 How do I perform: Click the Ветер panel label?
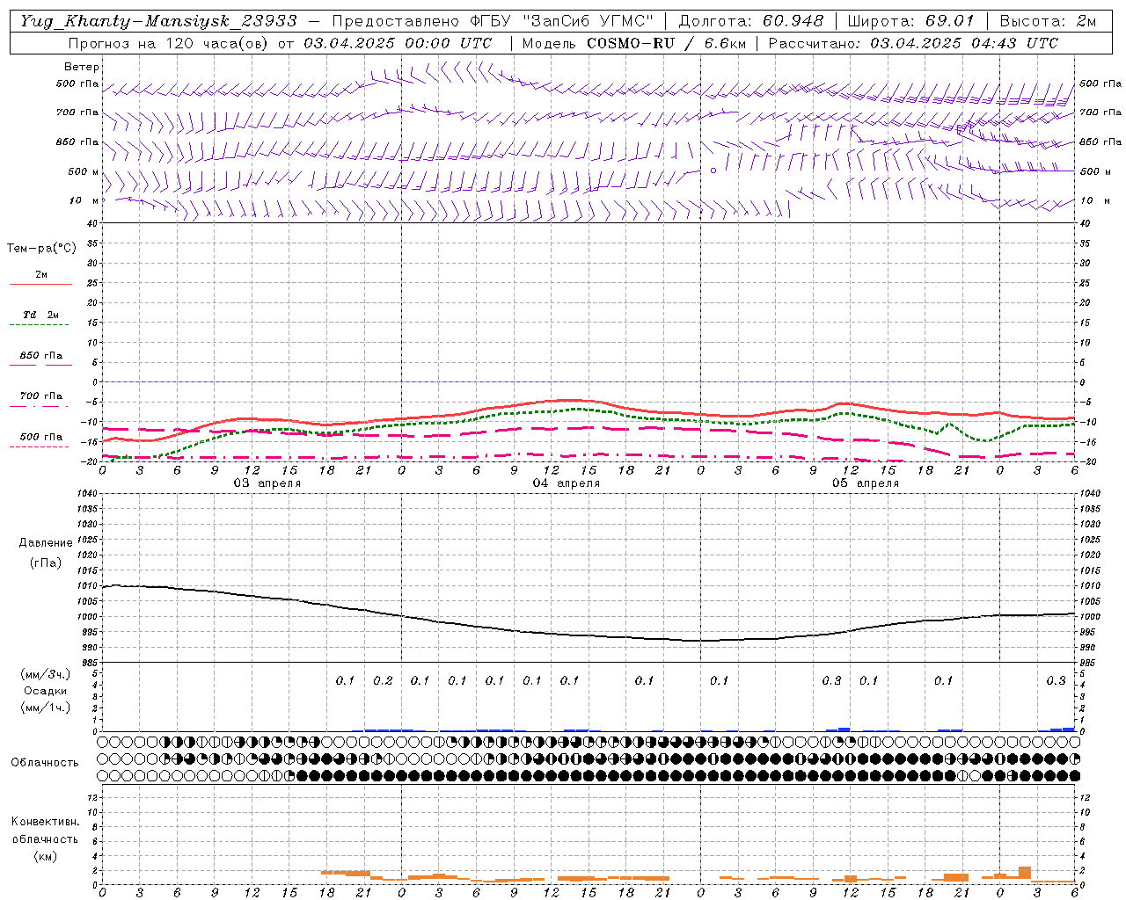coord(82,67)
